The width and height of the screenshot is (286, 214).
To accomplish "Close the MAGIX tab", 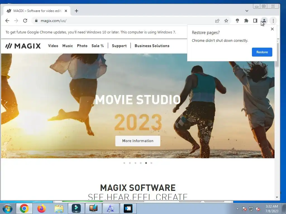I will 66,11.
